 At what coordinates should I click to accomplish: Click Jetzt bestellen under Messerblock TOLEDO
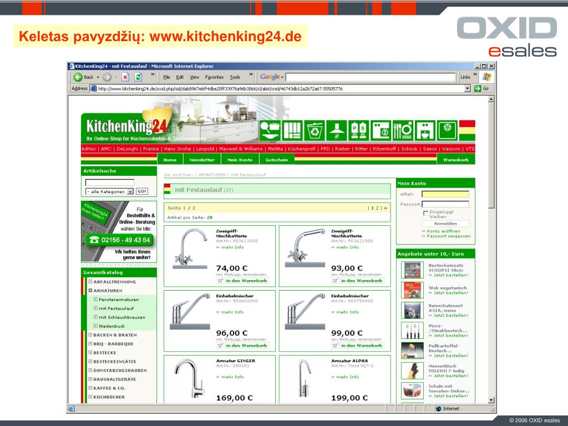(450, 376)
